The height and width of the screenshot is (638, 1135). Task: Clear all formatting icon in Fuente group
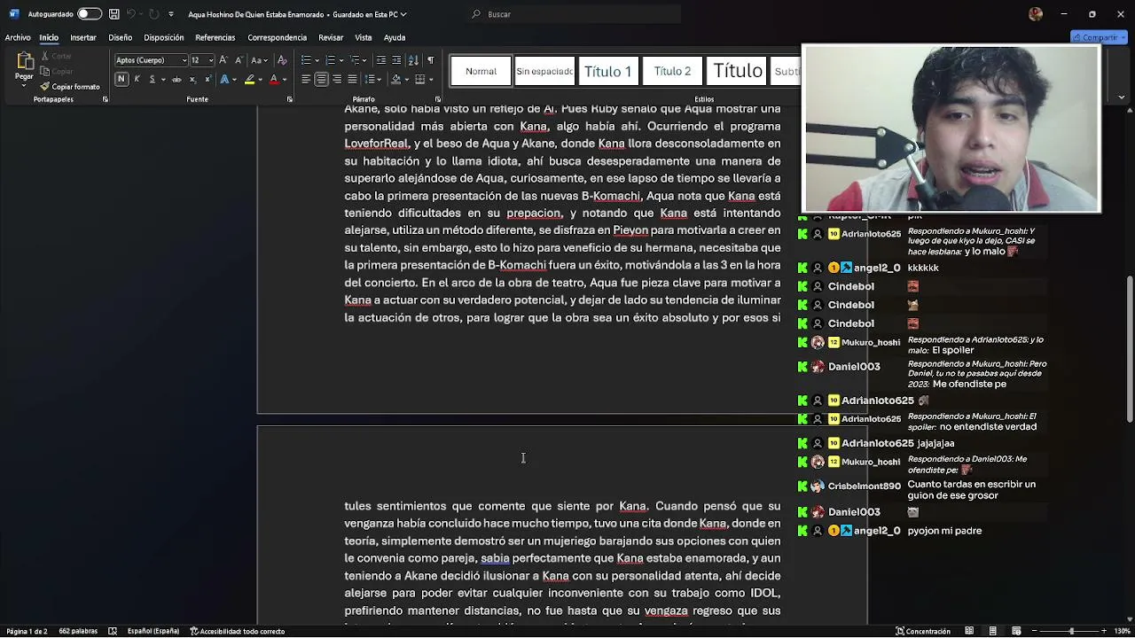click(x=282, y=60)
